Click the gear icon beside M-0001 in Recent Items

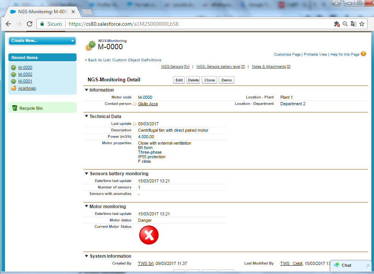(x=13, y=81)
